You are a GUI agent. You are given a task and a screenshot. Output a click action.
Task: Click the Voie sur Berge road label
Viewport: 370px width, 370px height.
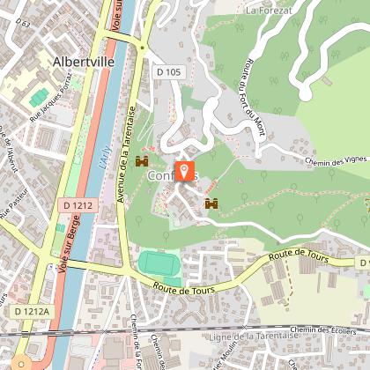click(69, 244)
